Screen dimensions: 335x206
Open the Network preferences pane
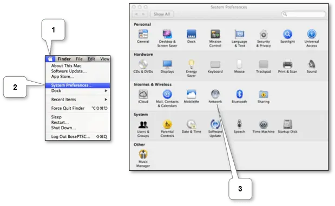[215, 96]
